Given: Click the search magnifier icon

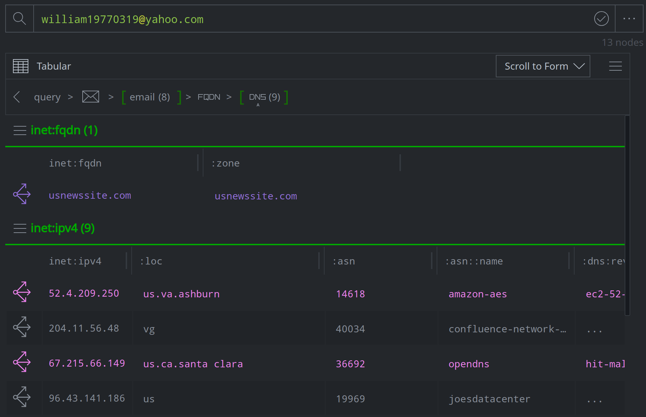Looking at the screenshot, I should pos(20,19).
